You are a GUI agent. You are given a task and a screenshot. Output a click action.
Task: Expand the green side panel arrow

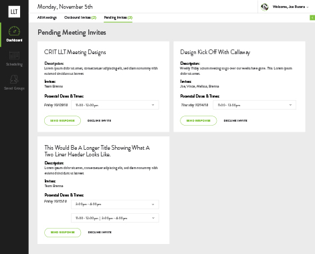click(312, 17)
